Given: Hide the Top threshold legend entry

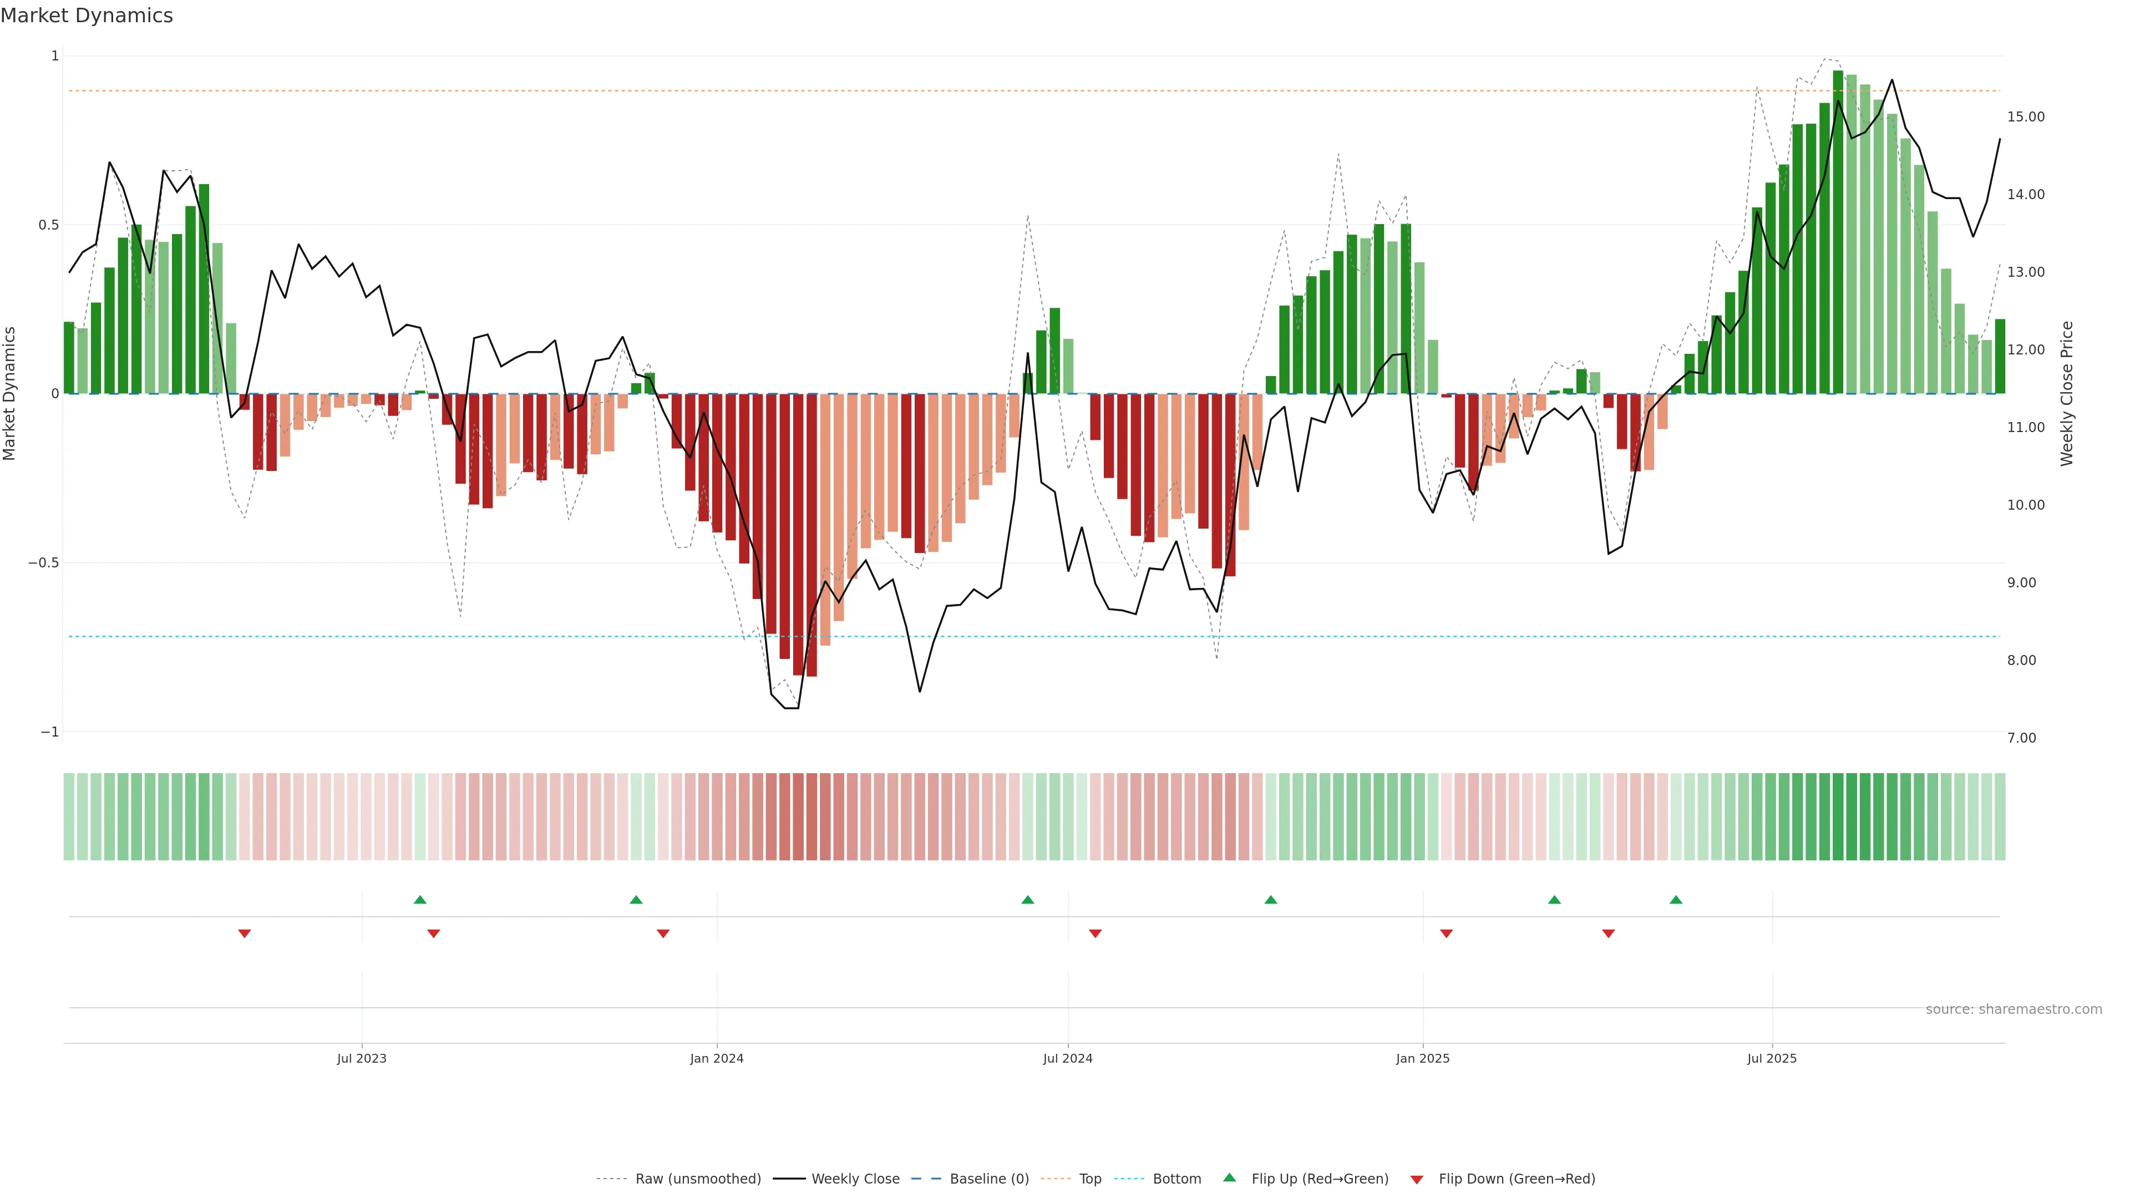Looking at the screenshot, I should 1090,1179.
